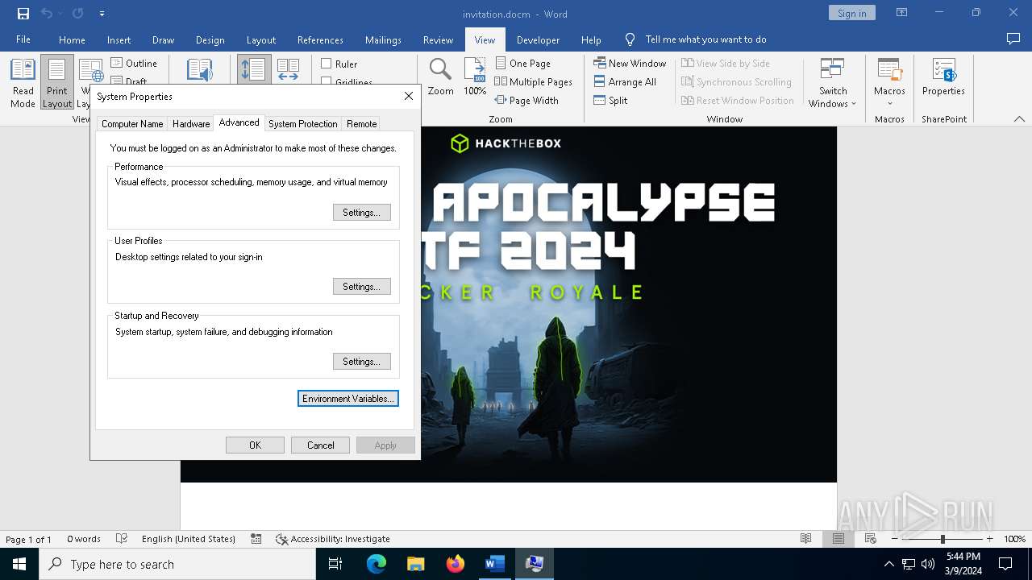1032x580 pixels.
Task: Select Print Layout view
Action: point(57,82)
